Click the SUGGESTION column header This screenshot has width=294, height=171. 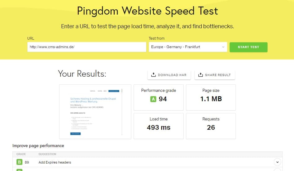(x=47, y=154)
